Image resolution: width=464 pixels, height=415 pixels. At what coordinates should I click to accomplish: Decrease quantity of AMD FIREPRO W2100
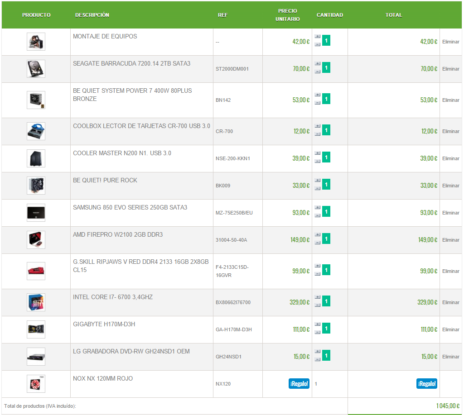pos(317,243)
